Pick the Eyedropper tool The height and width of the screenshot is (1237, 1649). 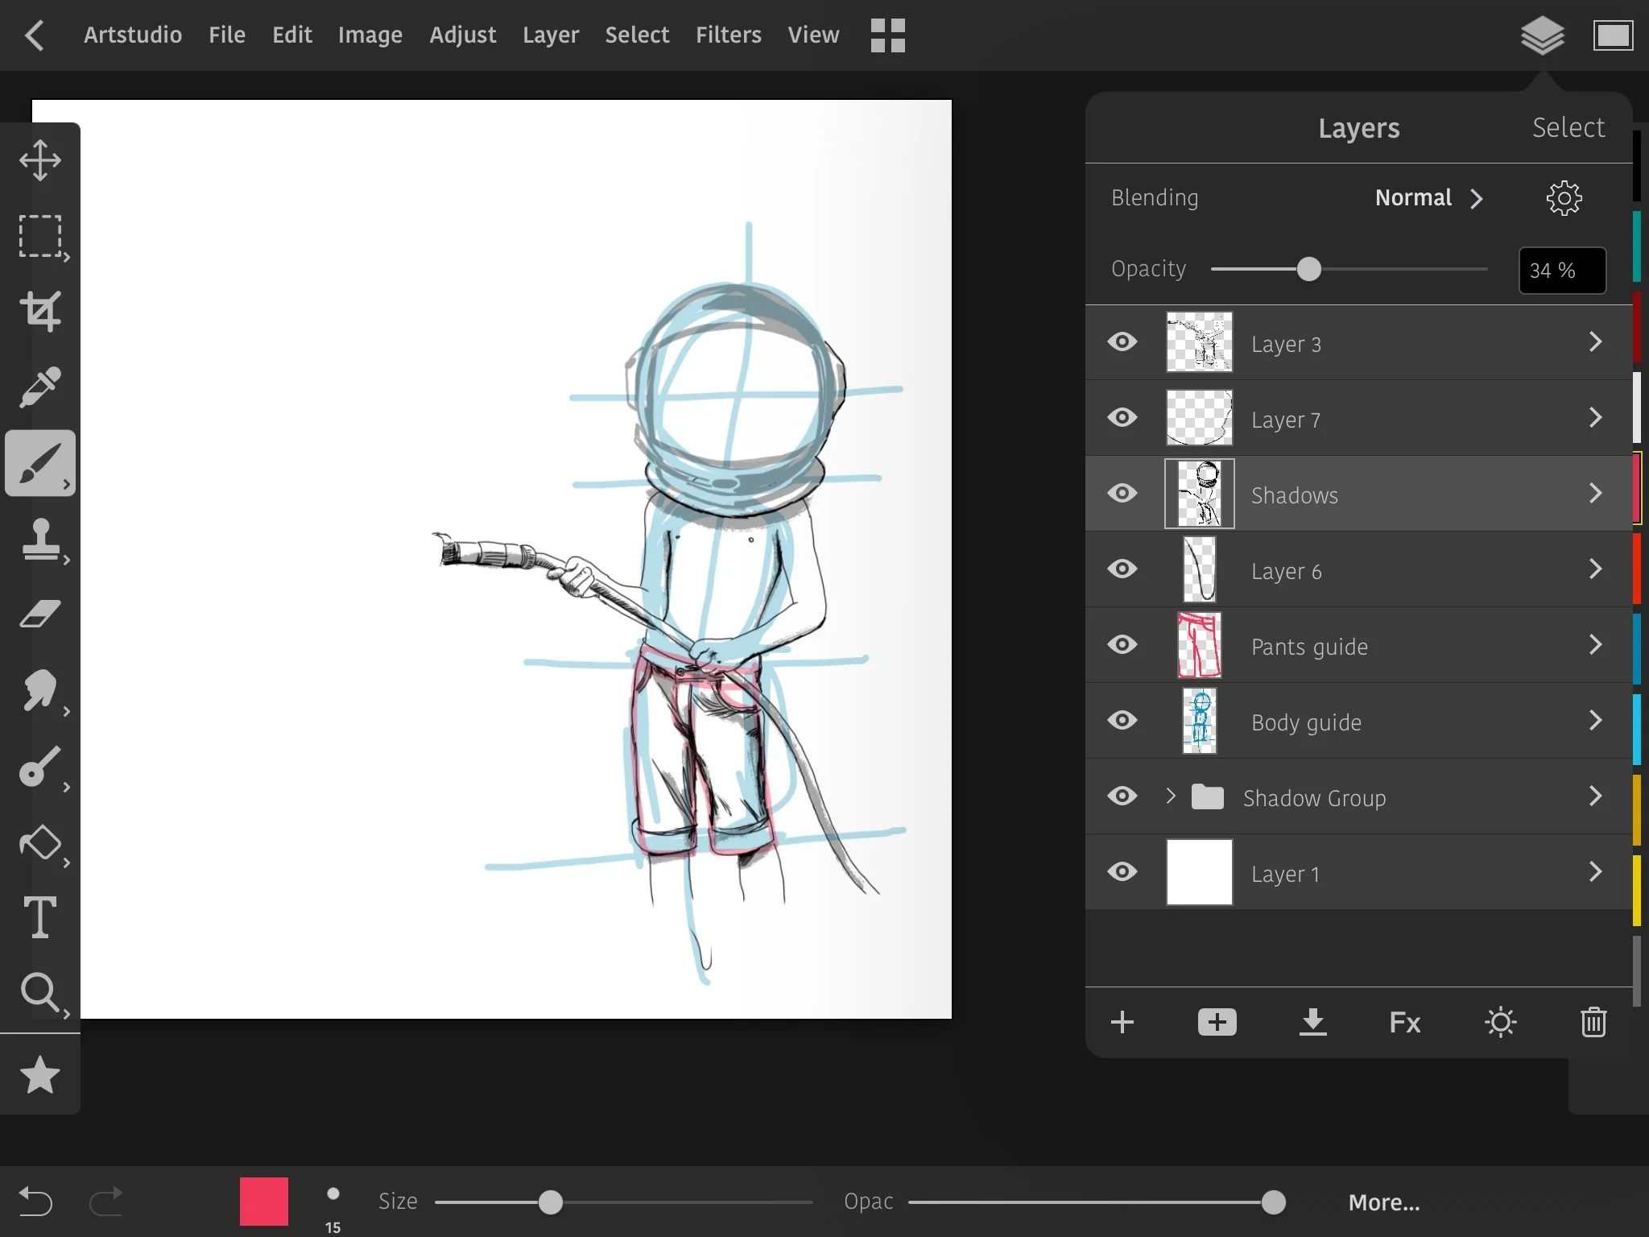(40, 387)
